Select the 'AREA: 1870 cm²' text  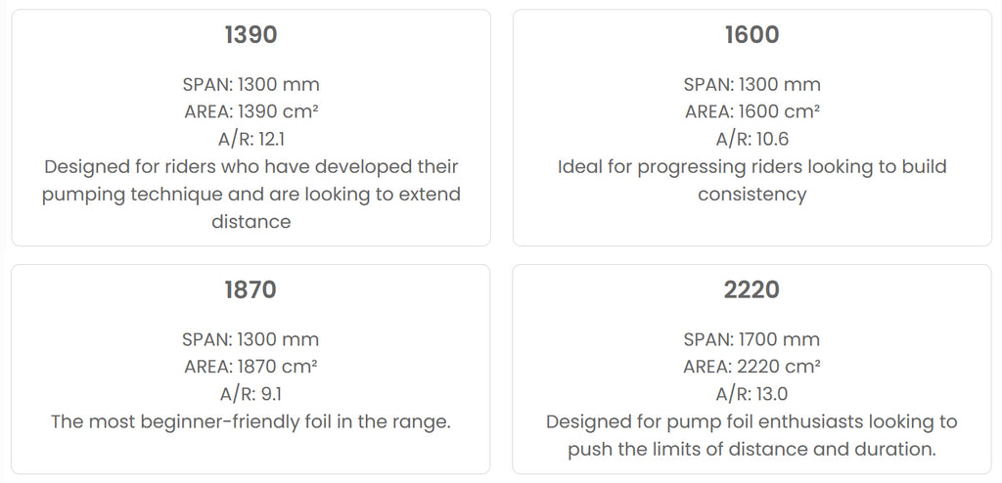coord(250,367)
